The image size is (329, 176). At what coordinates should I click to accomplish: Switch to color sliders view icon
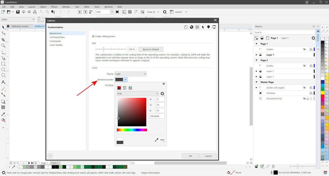(125, 88)
